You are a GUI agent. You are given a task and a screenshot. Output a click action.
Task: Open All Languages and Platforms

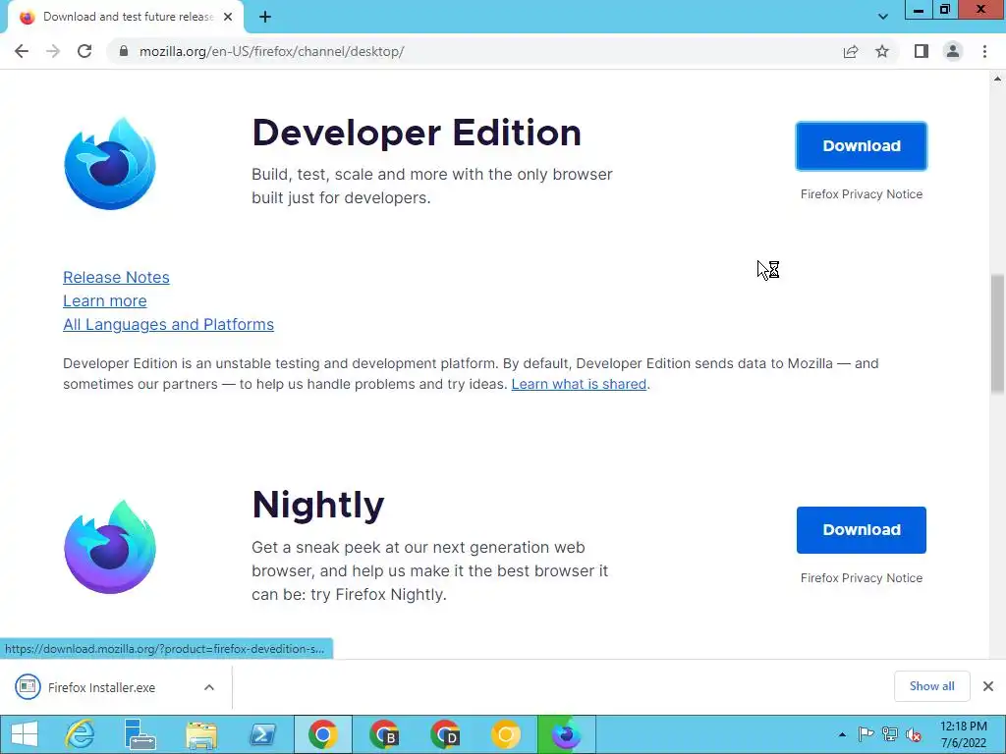tap(168, 324)
